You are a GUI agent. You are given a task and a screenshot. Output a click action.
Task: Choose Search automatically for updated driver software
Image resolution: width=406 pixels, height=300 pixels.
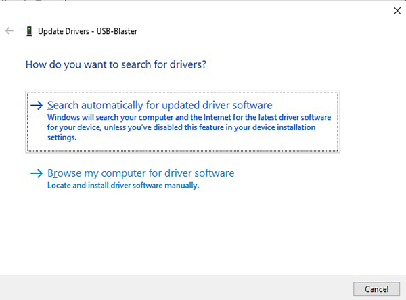coord(160,106)
